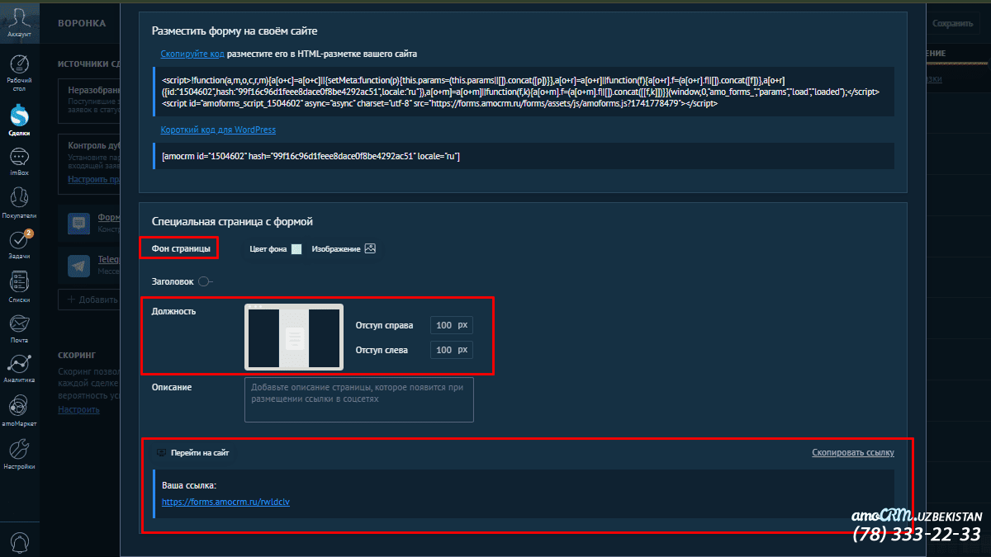Viewport: 991px width, 557px height.
Task: Open Задачи with notification badge
Action: pyautogui.click(x=20, y=244)
